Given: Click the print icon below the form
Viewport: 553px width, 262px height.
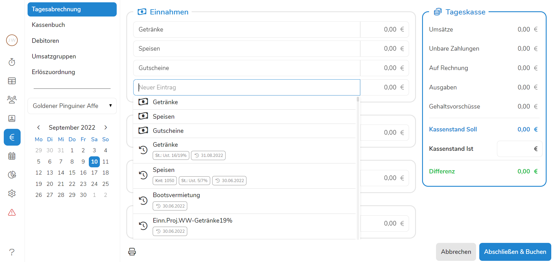Looking at the screenshot, I should 132,252.
